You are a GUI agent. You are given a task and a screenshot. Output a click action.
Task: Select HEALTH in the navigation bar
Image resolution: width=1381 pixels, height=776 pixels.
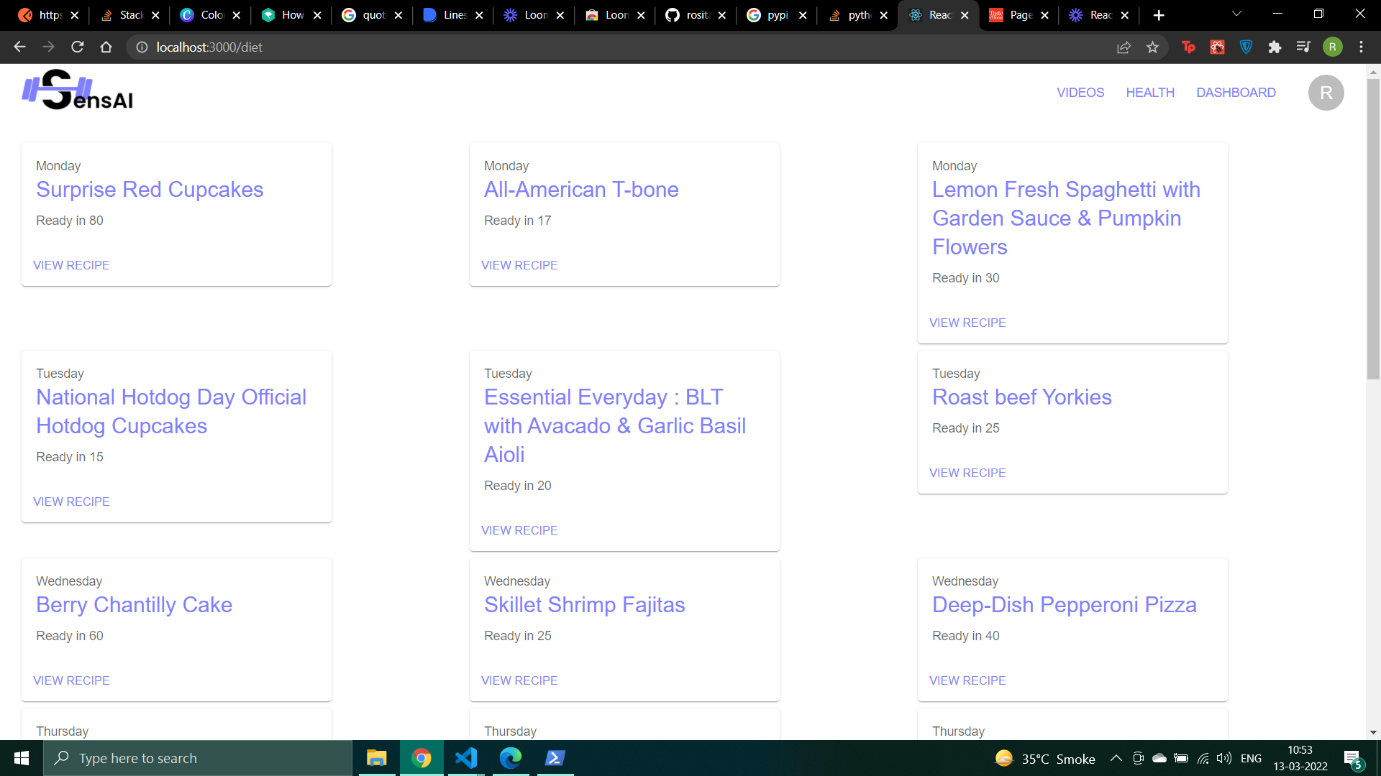(x=1150, y=93)
